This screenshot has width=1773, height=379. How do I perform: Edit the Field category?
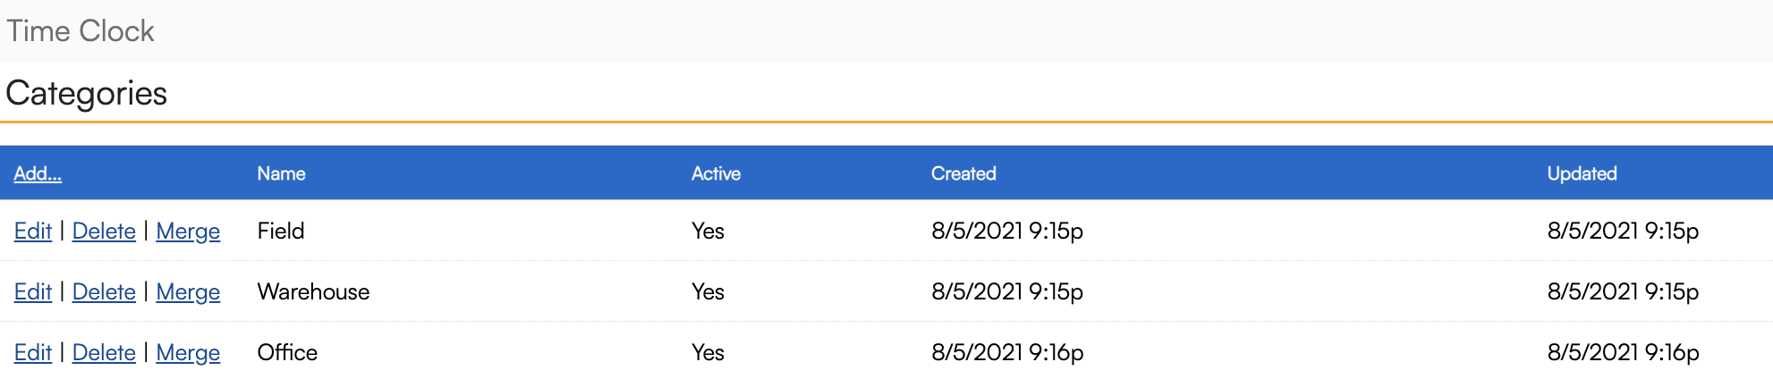click(33, 232)
